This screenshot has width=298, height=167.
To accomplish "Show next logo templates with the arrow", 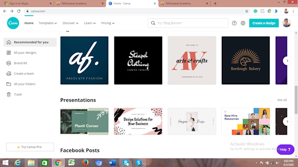I will pyautogui.click(x=287, y=61).
